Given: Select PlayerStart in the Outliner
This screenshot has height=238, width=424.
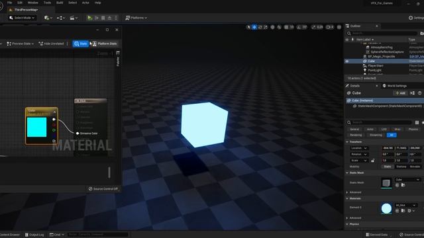Looking at the screenshot, I should click(376, 65).
